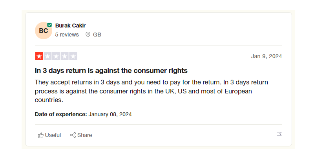Click the review body text paragraph

[x=152, y=91]
